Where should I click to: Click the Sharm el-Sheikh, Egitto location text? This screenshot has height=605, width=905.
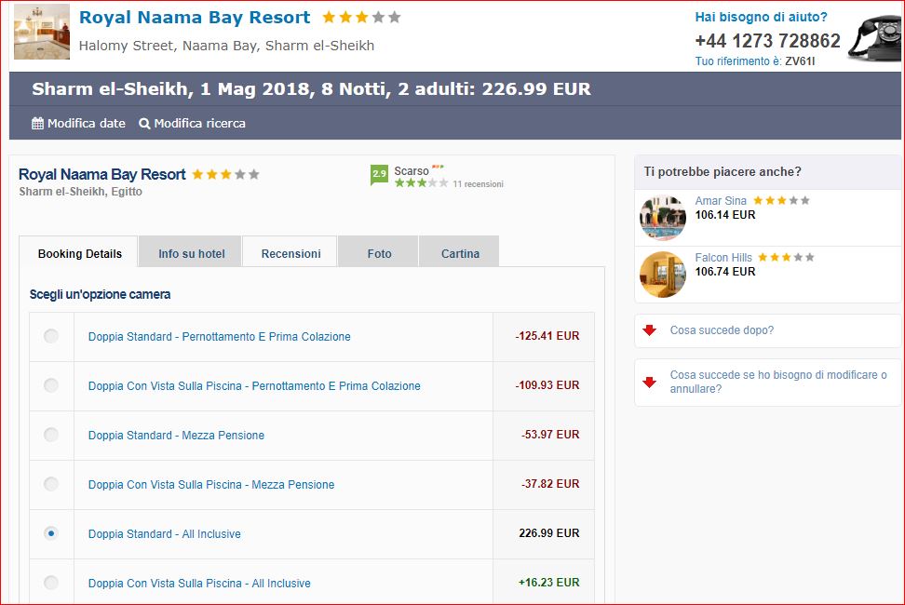[x=80, y=192]
